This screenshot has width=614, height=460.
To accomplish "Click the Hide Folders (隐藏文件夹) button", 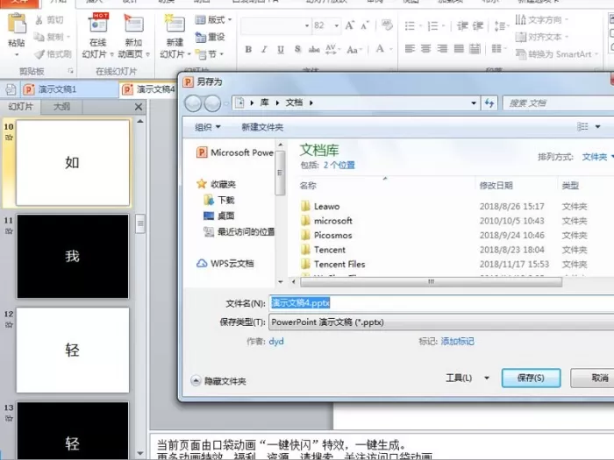I will pos(218,381).
